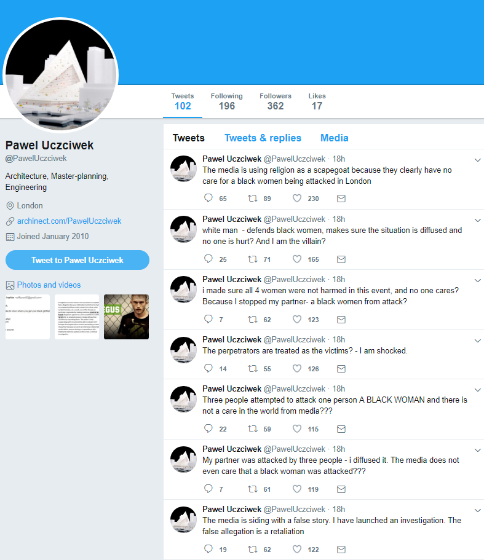The height and width of the screenshot is (560, 484).
Task: Click Tweet to Pawel Uczciwek button
Action: [x=77, y=260]
